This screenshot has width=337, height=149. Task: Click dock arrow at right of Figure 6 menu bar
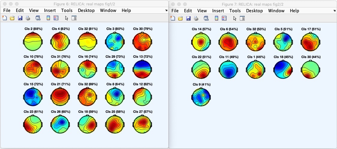coord(166,10)
